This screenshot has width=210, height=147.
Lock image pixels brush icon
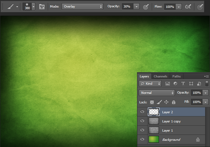pyautogui.click(x=159, y=102)
